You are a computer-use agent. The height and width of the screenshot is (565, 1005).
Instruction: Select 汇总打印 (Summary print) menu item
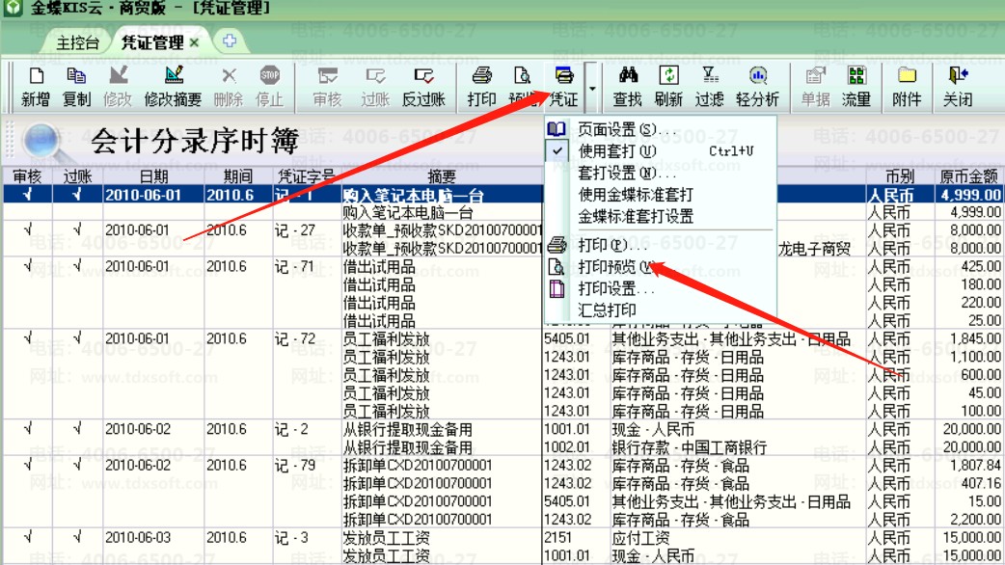[607, 310]
